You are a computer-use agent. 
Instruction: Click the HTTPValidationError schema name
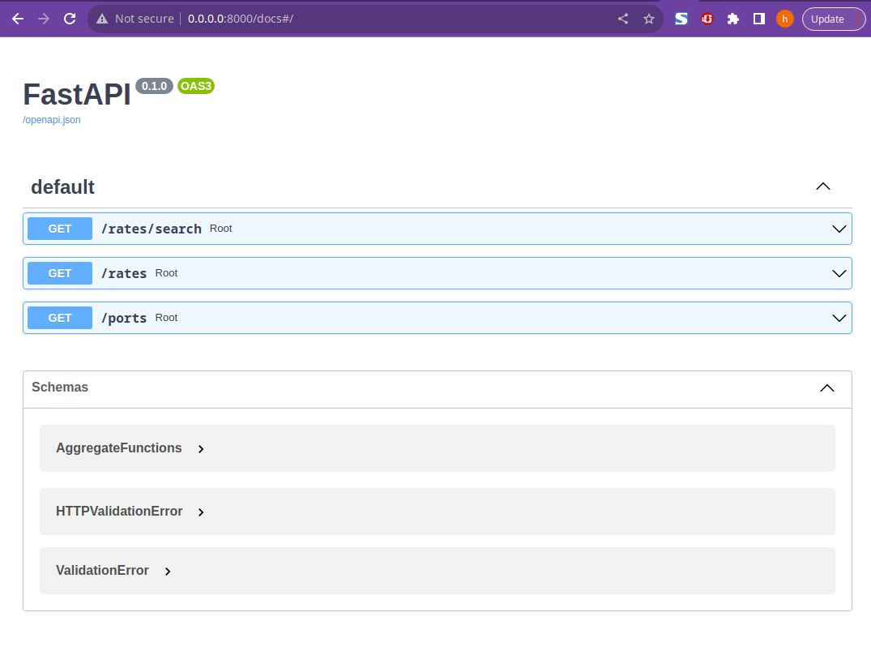pyautogui.click(x=119, y=512)
